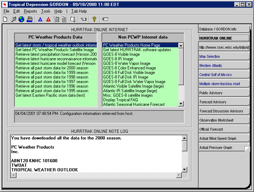This screenshot has height=192, width=254.
Task: Switch to the Western Atlantic tab
Action: [x=224, y=66]
